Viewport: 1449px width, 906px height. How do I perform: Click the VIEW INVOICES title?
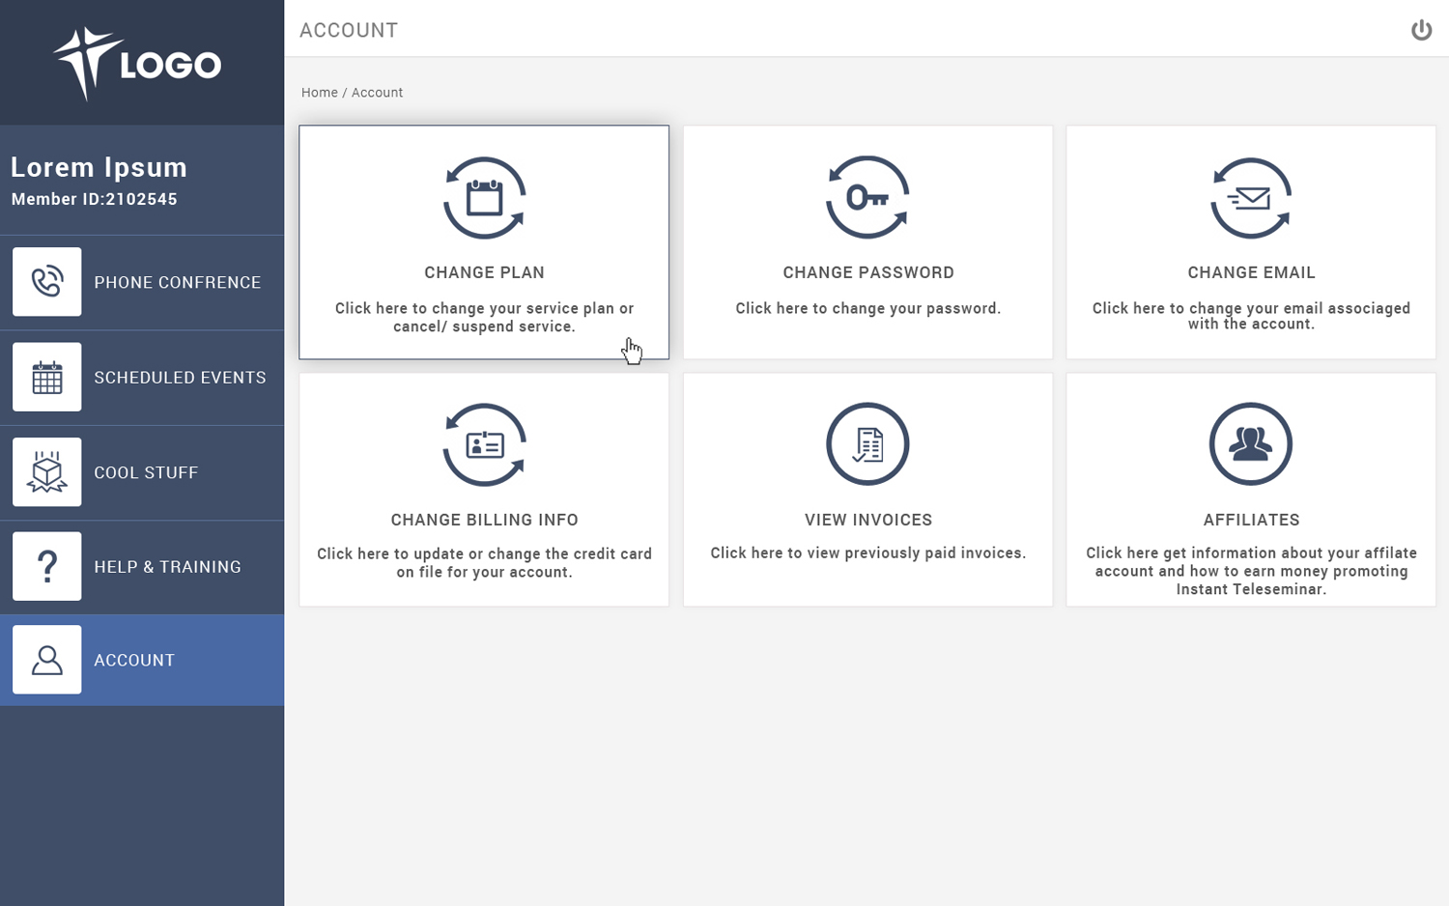coord(868,520)
